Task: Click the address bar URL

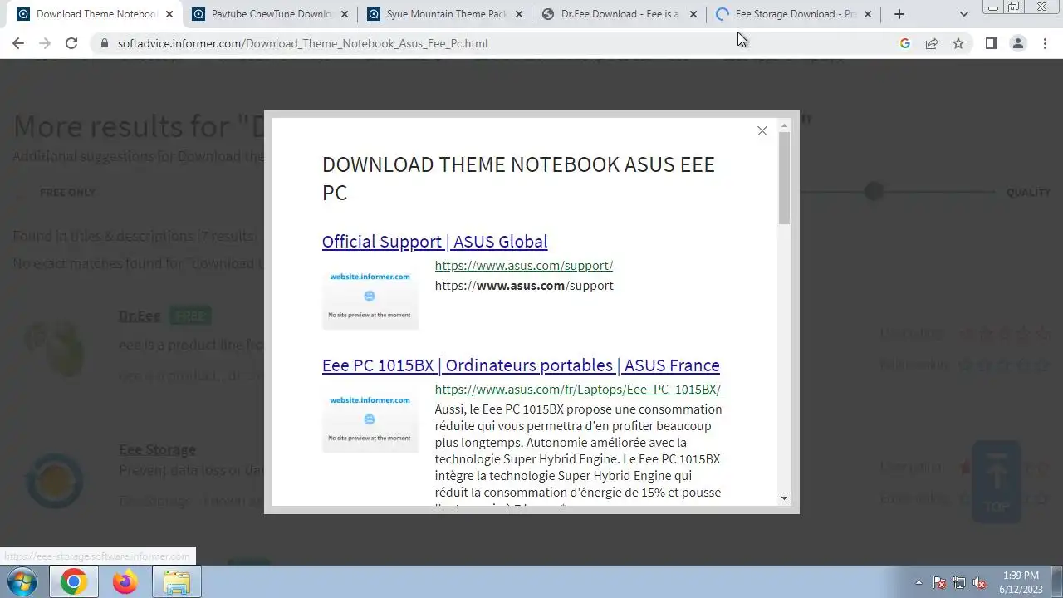Action: click(x=303, y=43)
